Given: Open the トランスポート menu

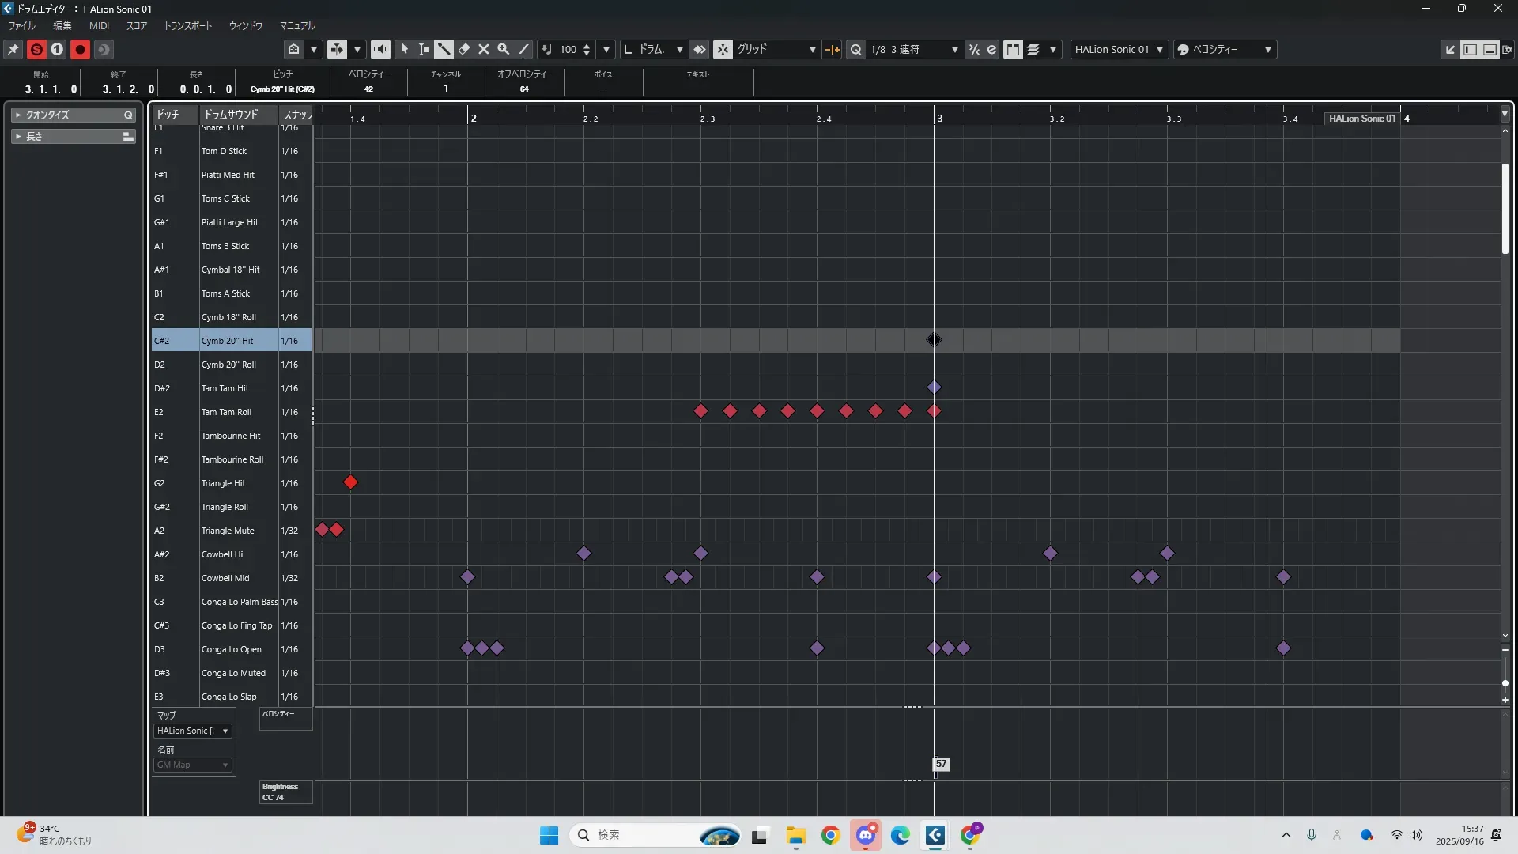Looking at the screenshot, I should point(187,26).
